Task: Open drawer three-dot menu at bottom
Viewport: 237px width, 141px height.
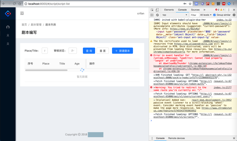Action: pos(152,138)
